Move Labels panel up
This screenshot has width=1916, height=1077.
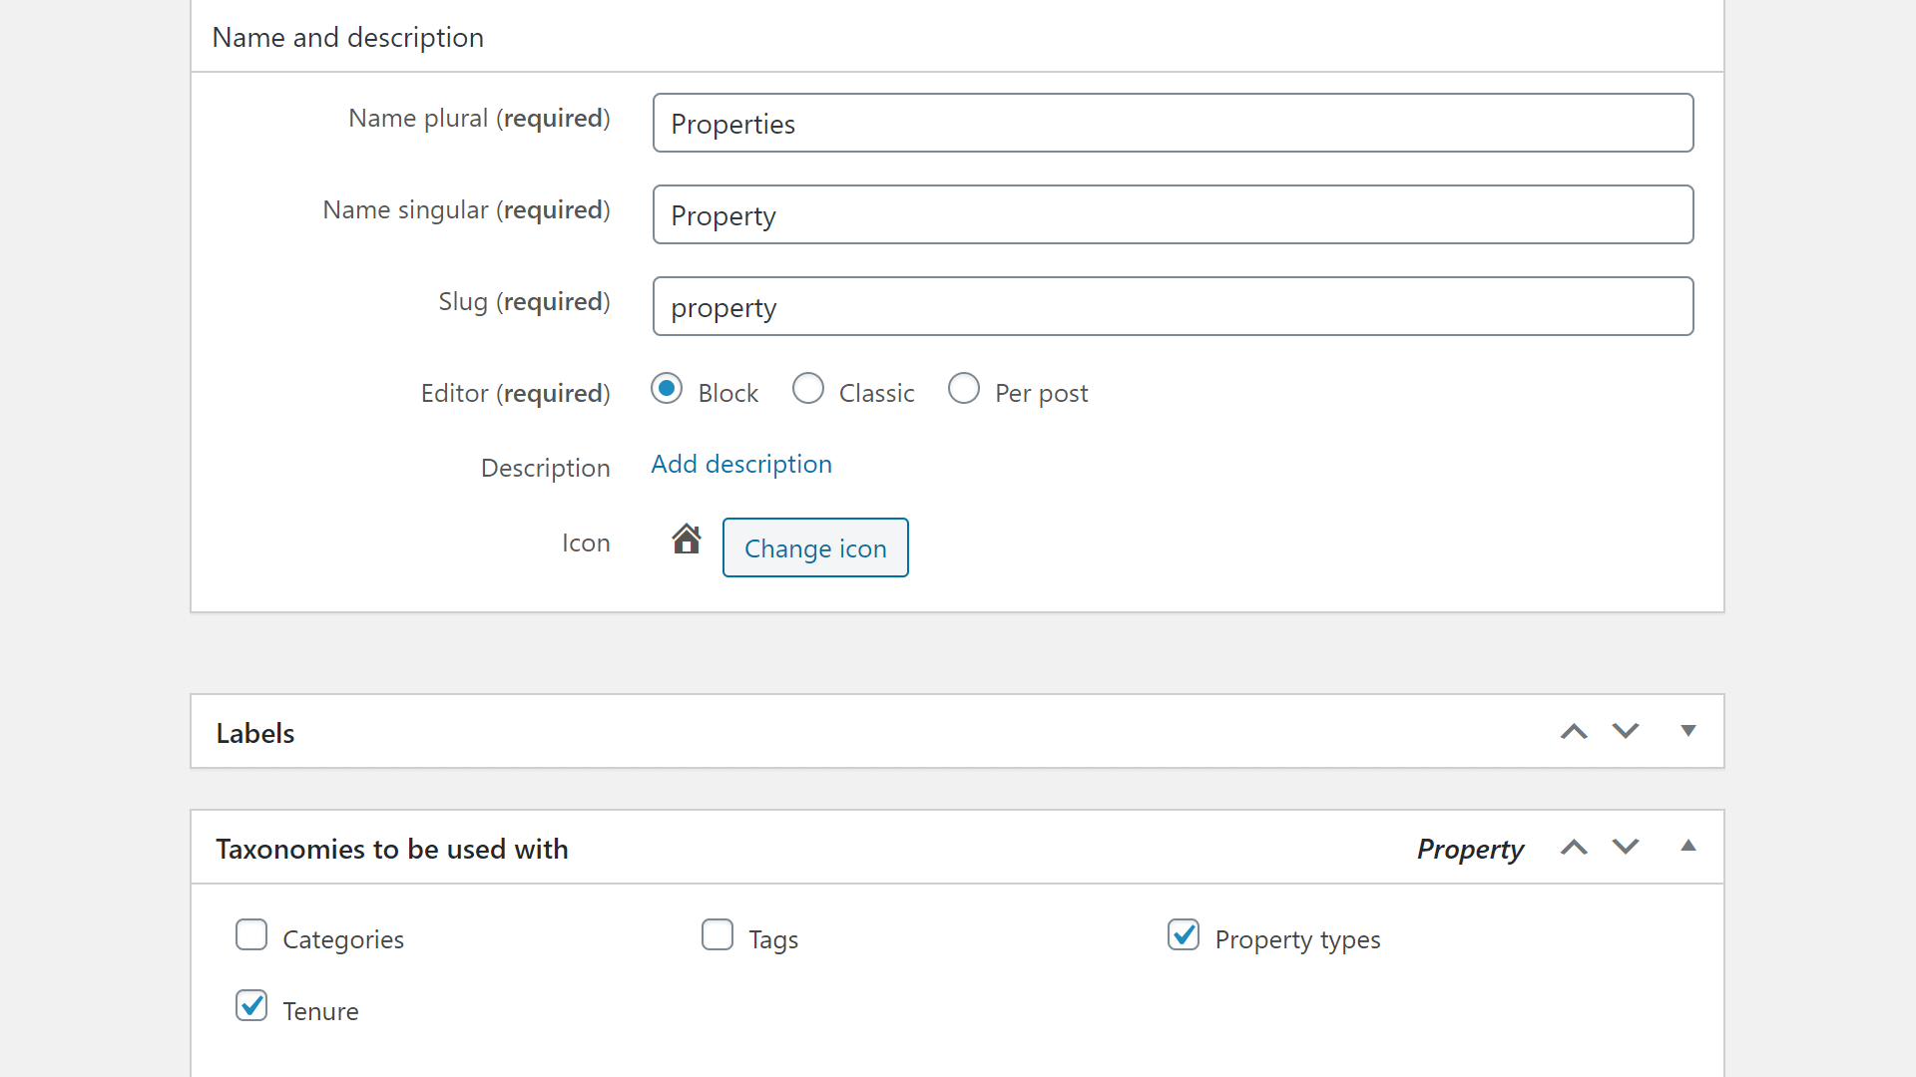pos(1574,732)
